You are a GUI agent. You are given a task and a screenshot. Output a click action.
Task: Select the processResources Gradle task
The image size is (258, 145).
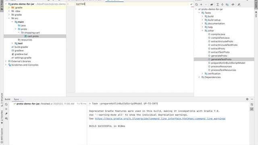(221, 66)
